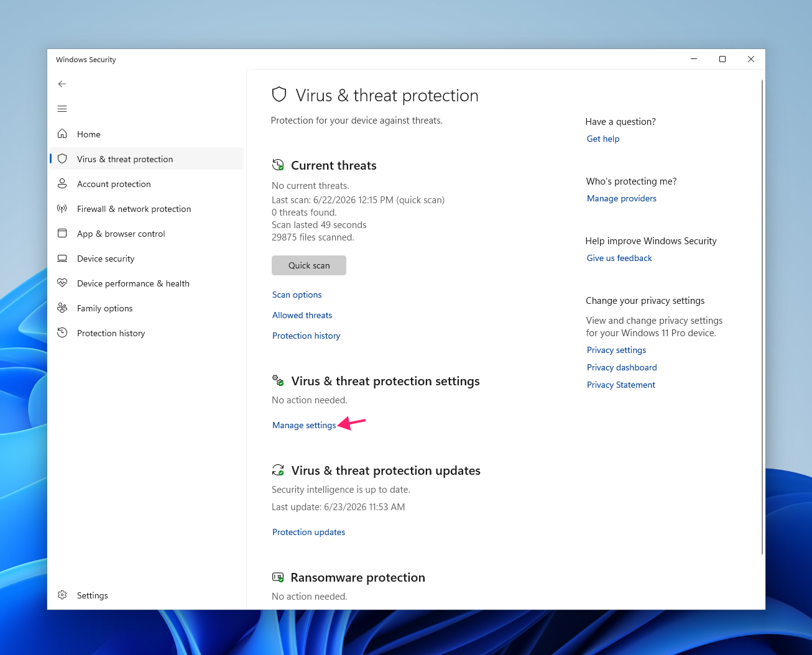This screenshot has height=655, width=812.
Task: Minimize the Windows Security window
Action: (694, 59)
